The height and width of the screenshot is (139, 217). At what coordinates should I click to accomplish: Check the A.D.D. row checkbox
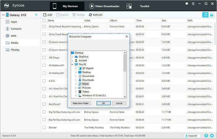tap(44, 81)
